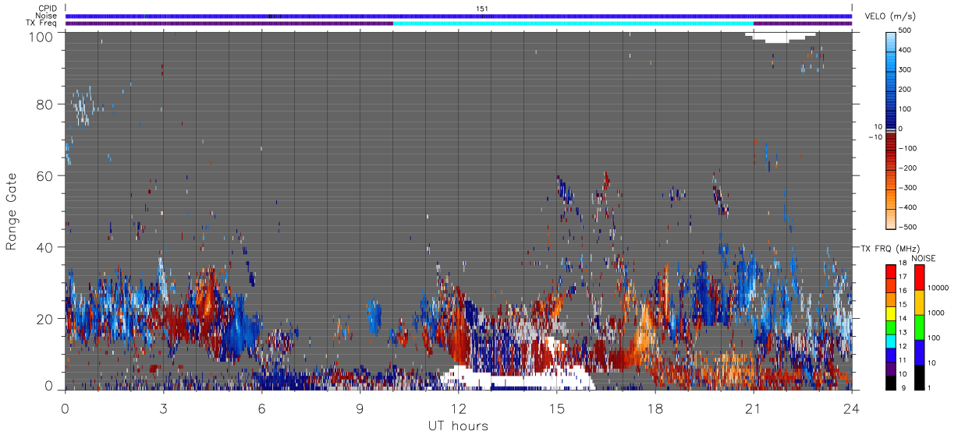Click the -200 label on velocity scale
The width and height of the screenshot is (958, 442).
click(x=907, y=168)
